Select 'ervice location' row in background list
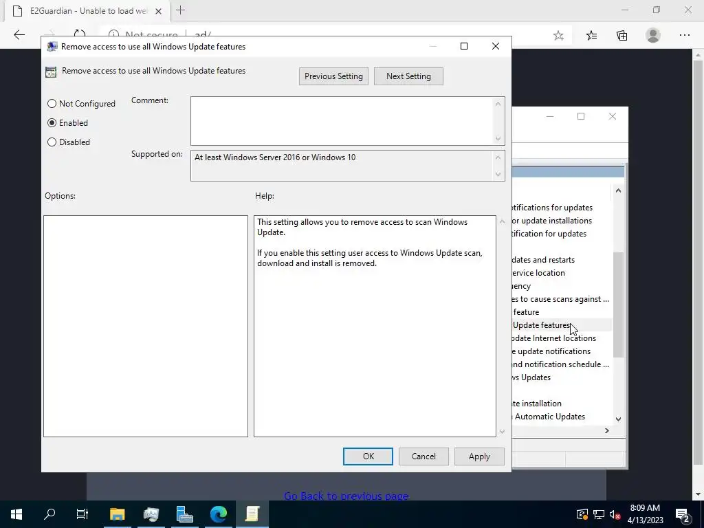This screenshot has height=528, width=704. click(562, 273)
